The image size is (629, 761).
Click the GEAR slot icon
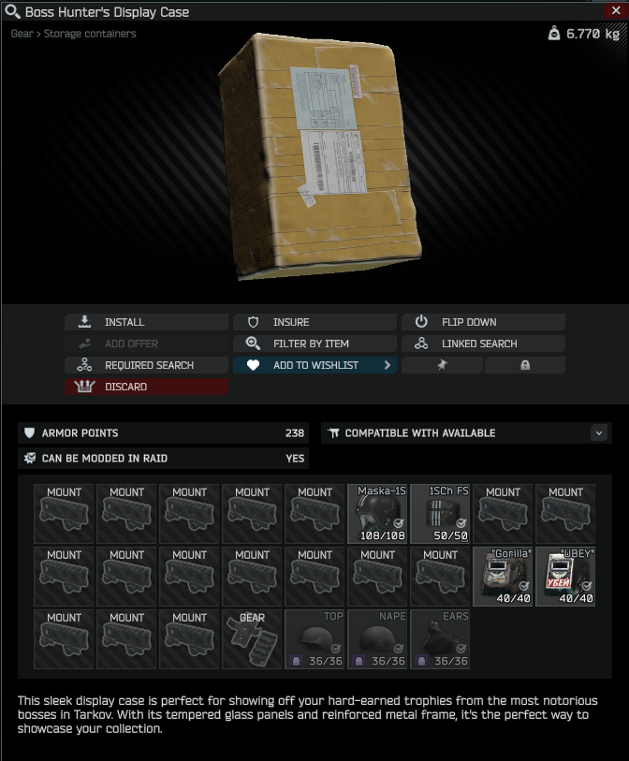click(252, 639)
